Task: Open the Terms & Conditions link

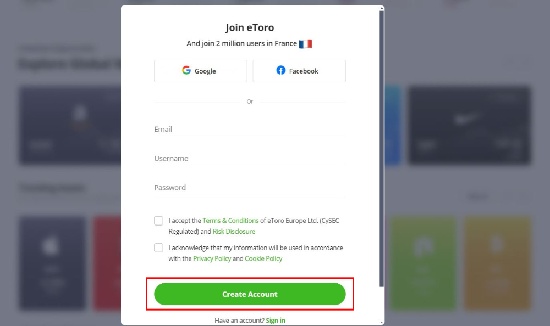Action: pos(230,221)
